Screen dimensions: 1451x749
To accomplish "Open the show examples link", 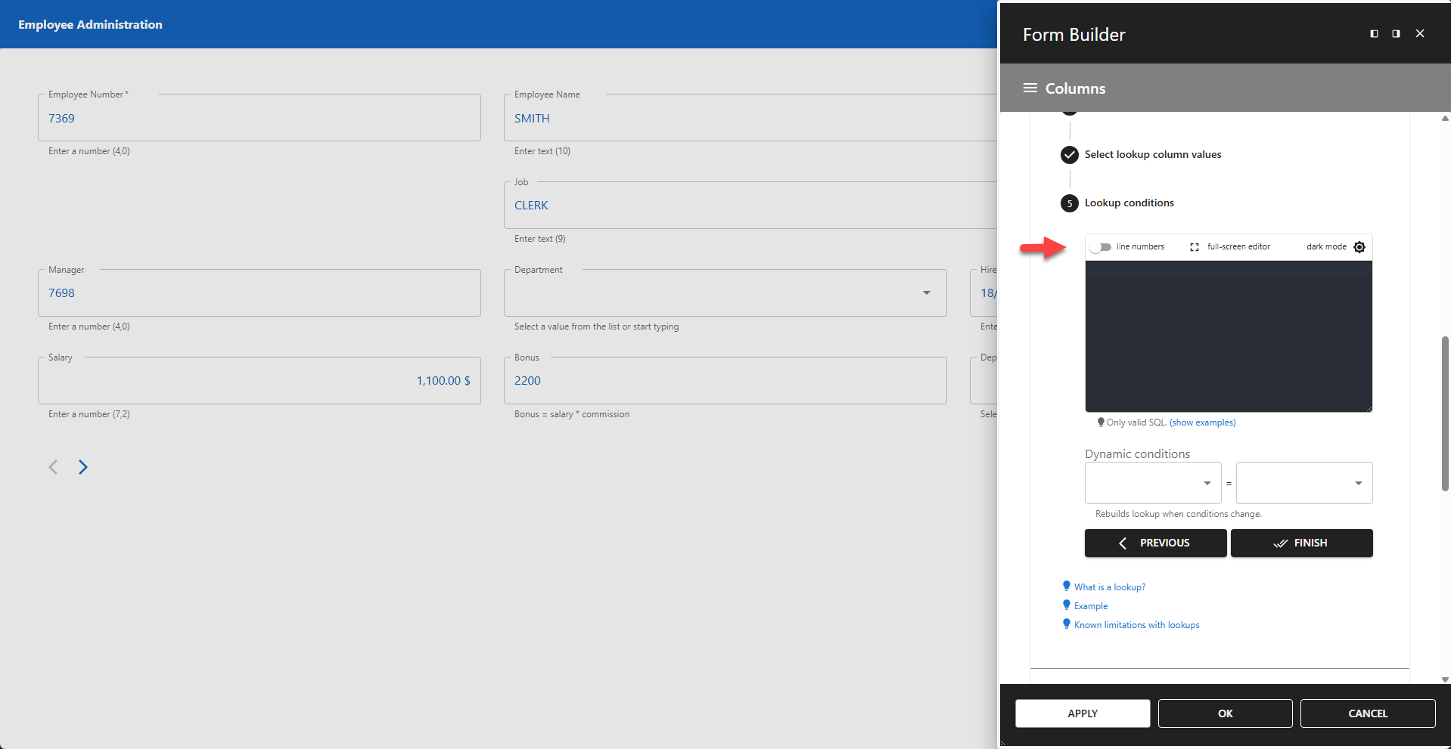I will 1202,422.
